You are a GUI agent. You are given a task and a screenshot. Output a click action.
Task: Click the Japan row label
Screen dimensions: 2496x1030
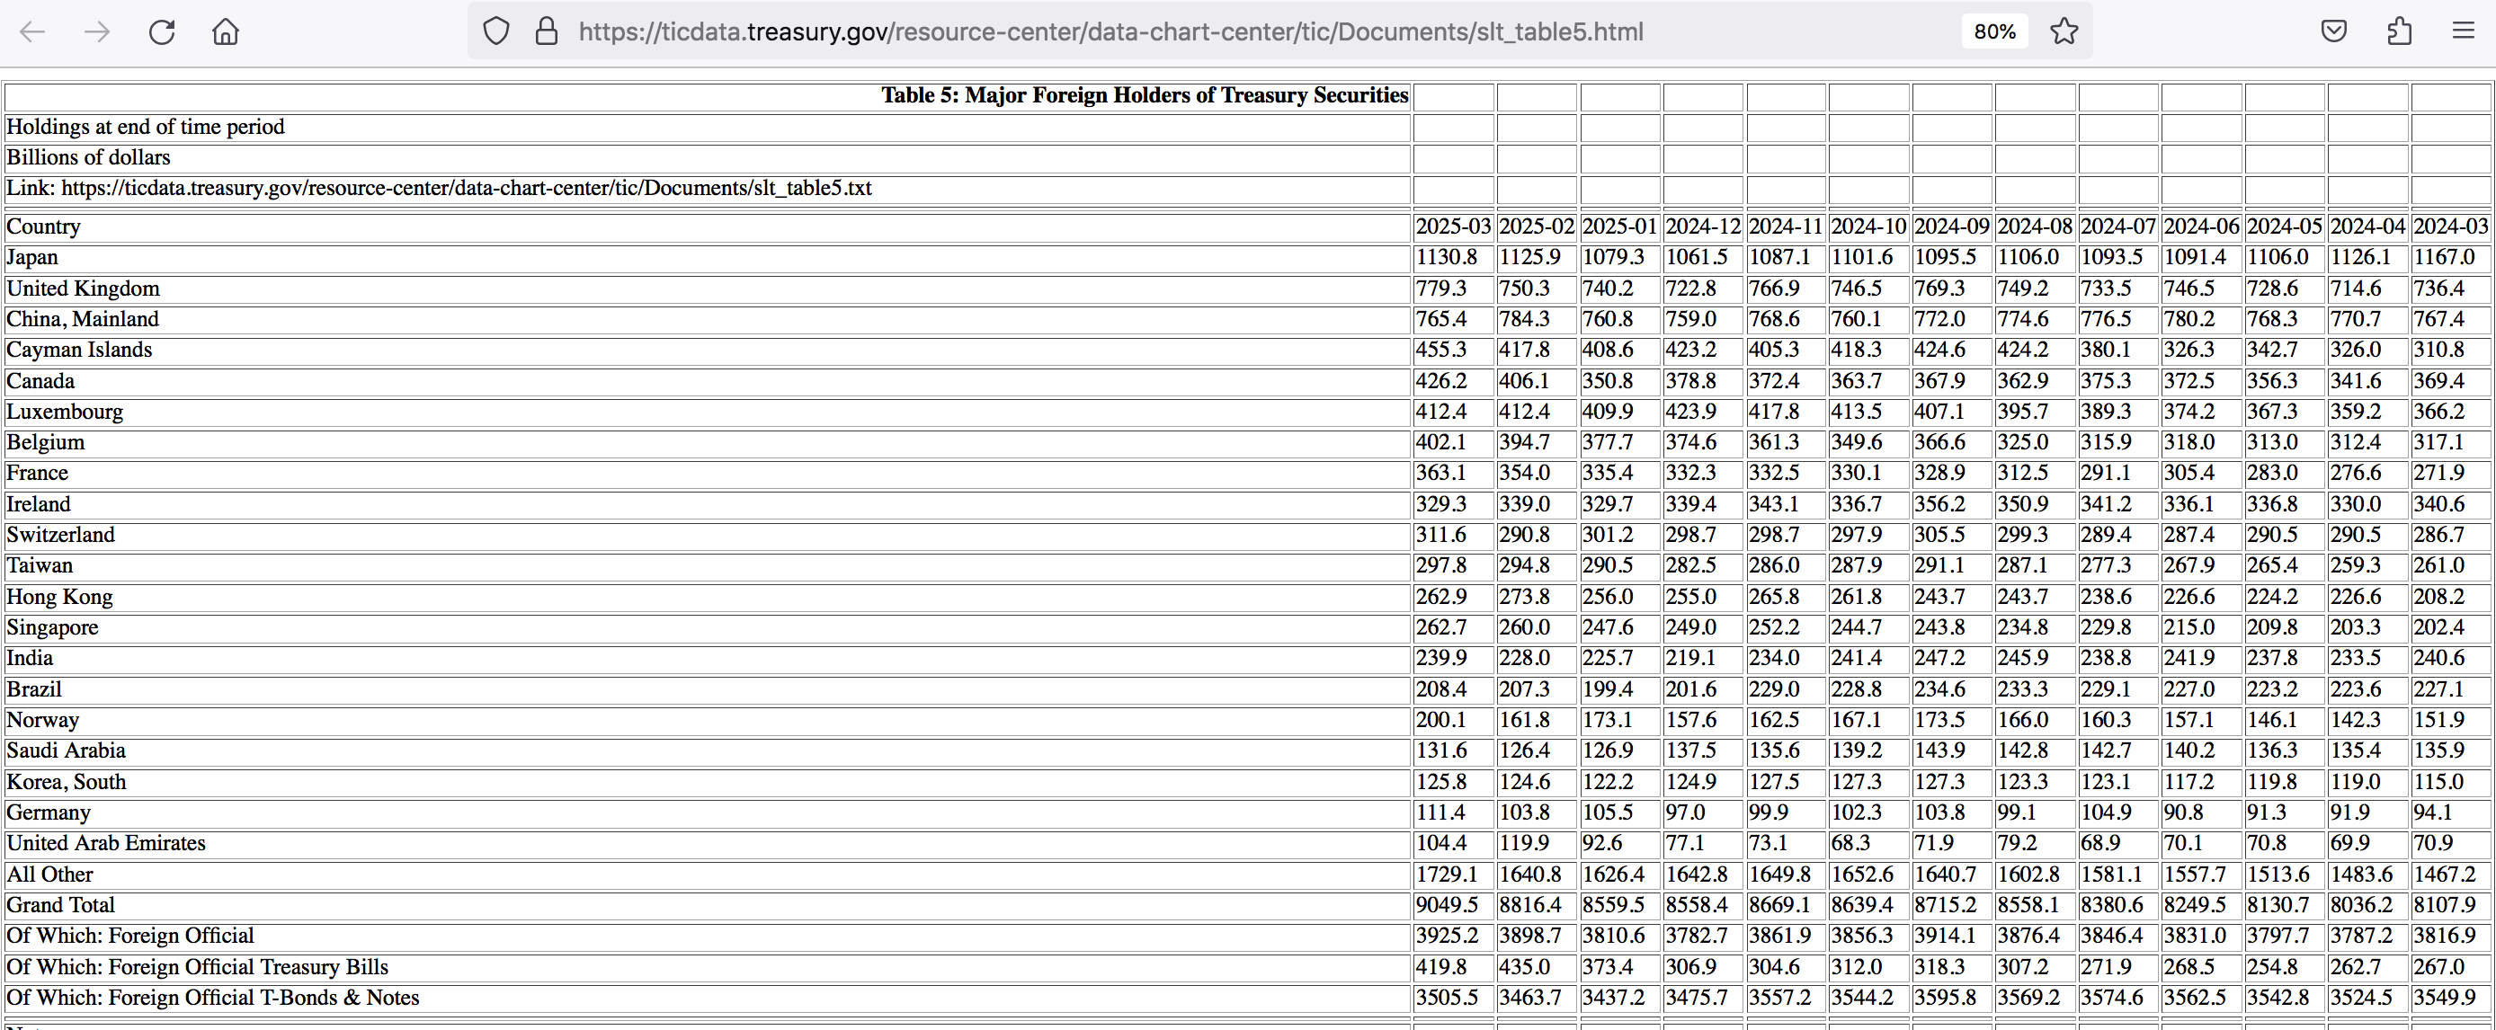click(32, 258)
